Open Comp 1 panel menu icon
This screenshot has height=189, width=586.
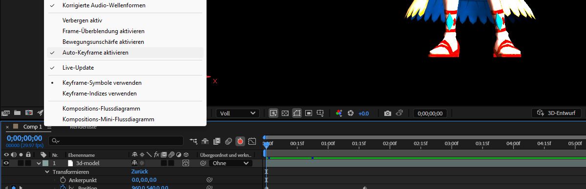pyautogui.click(x=49, y=127)
